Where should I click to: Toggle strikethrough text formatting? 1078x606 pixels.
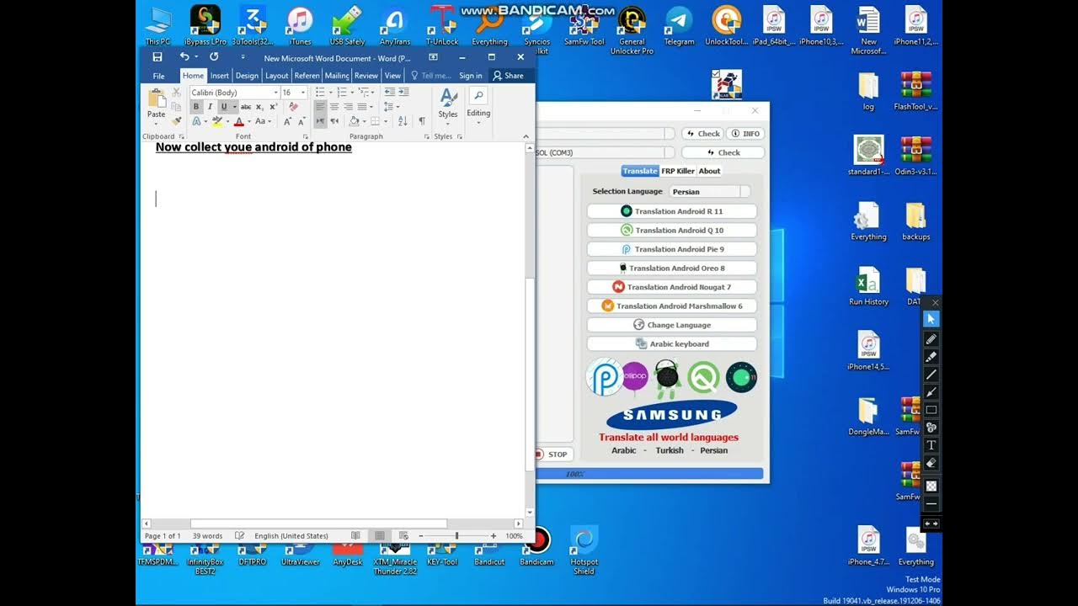(x=246, y=107)
